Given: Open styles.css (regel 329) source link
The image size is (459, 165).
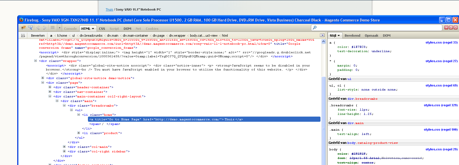Looking at the screenshot, I should 441,105.
